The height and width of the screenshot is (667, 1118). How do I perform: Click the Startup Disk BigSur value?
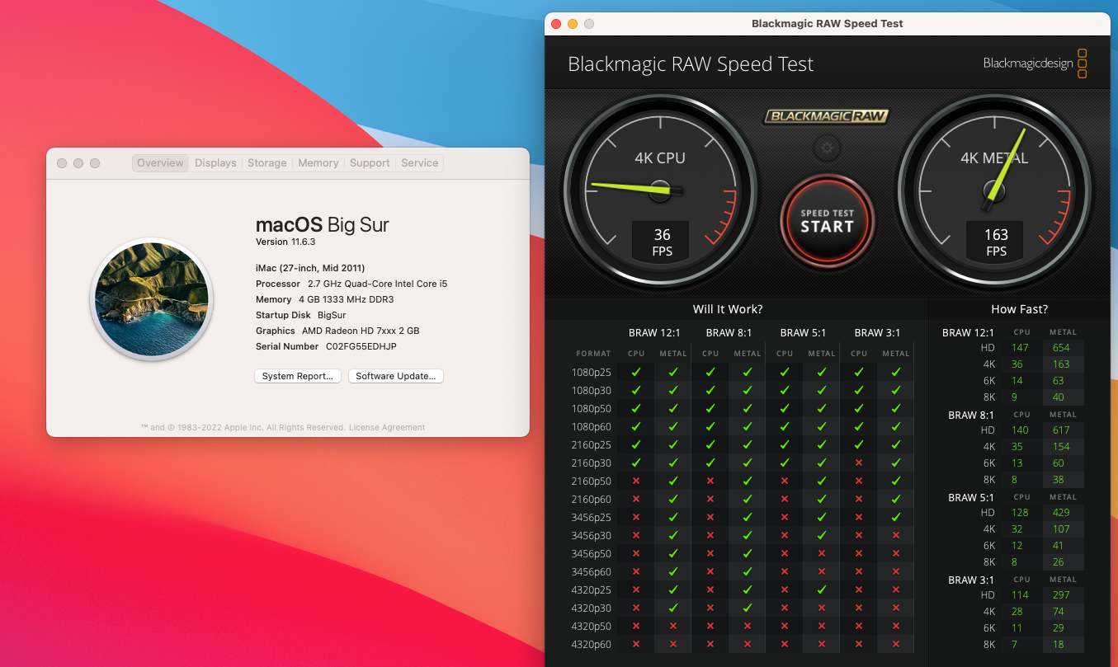click(332, 315)
